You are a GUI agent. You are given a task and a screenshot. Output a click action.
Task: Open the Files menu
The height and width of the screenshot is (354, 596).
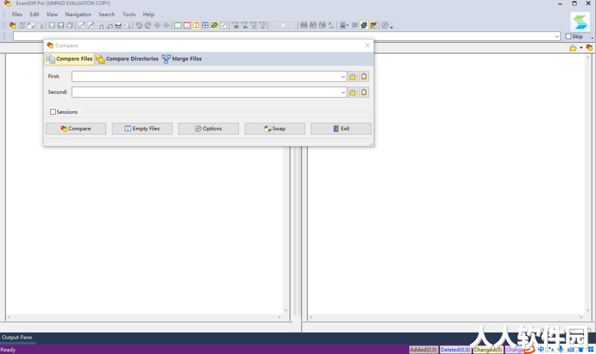(x=17, y=14)
